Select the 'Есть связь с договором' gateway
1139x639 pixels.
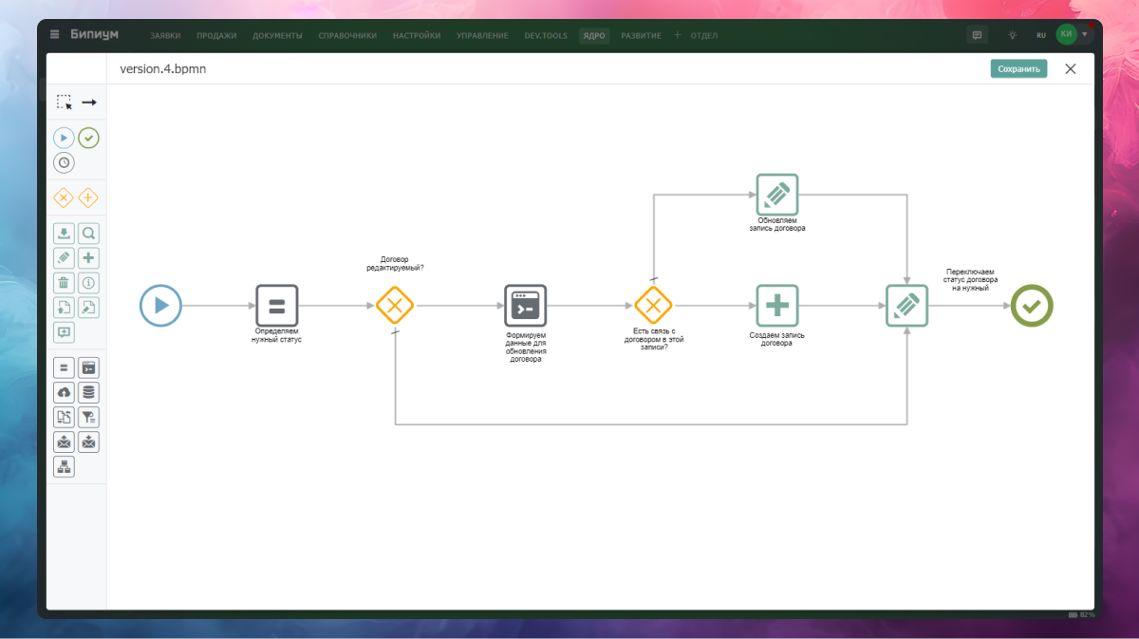[653, 306]
